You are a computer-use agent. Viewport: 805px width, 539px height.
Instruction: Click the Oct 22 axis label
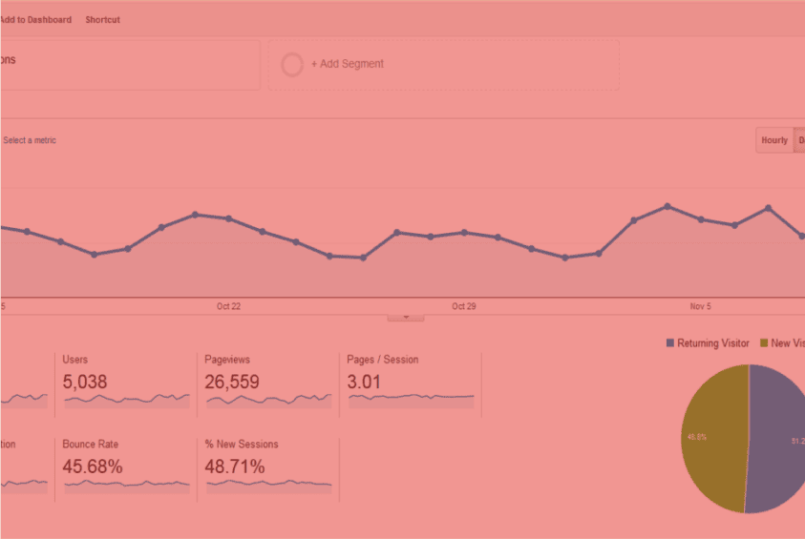click(228, 306)
